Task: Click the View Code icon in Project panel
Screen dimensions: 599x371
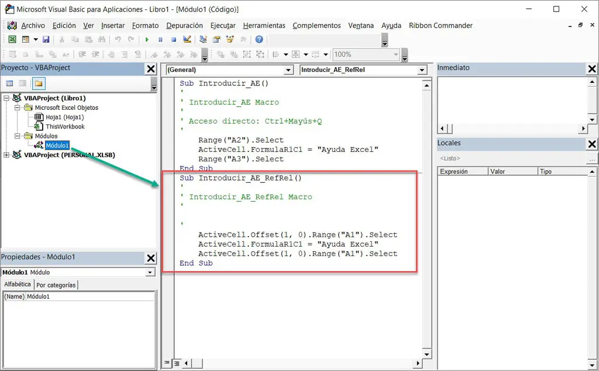Action: 9,82
